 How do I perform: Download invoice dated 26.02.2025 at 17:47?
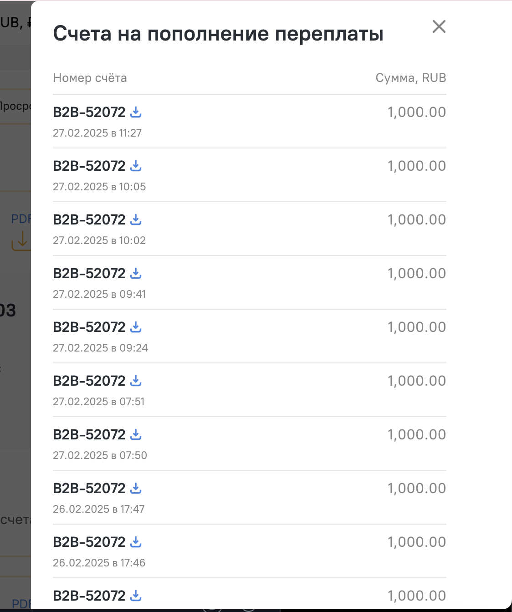tap(136, 488)
